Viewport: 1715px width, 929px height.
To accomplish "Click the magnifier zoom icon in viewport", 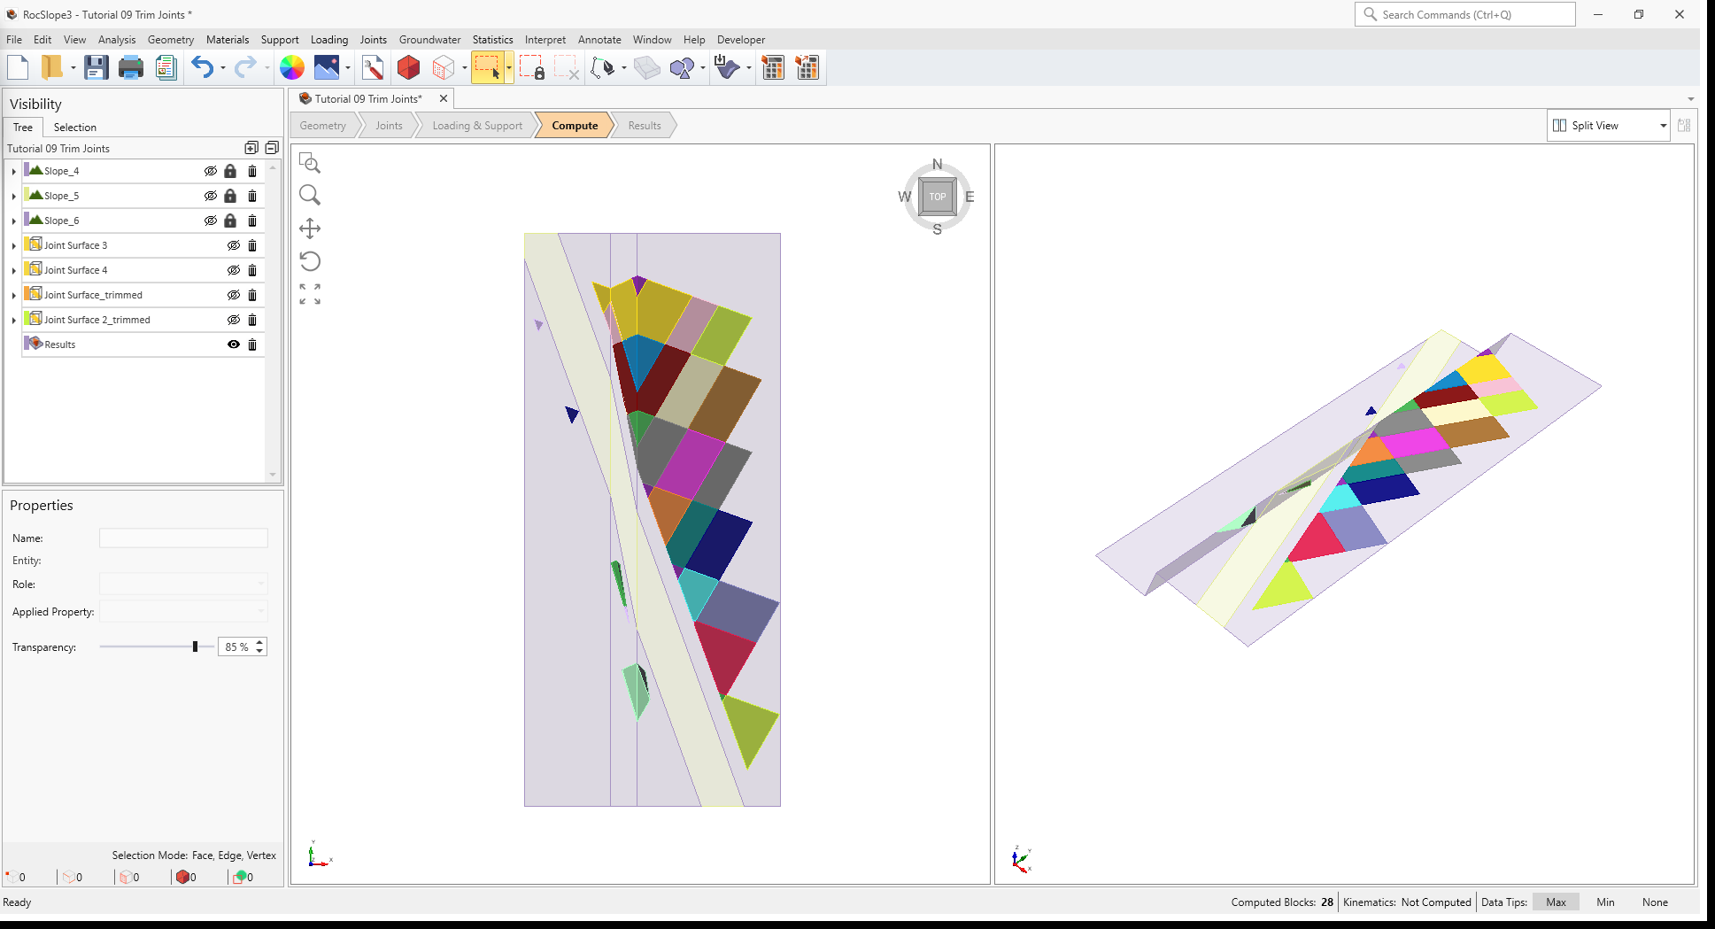I will pyautogui.click(x=310, y=195).
